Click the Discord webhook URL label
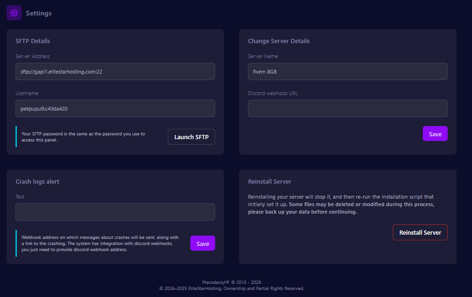The height and width of the screenshot is (297, 472). [272, 93]
